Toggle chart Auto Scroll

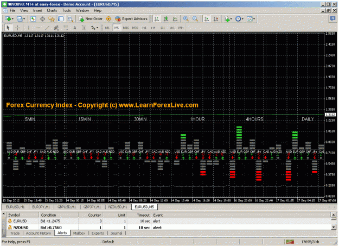[x=207, y=19]
